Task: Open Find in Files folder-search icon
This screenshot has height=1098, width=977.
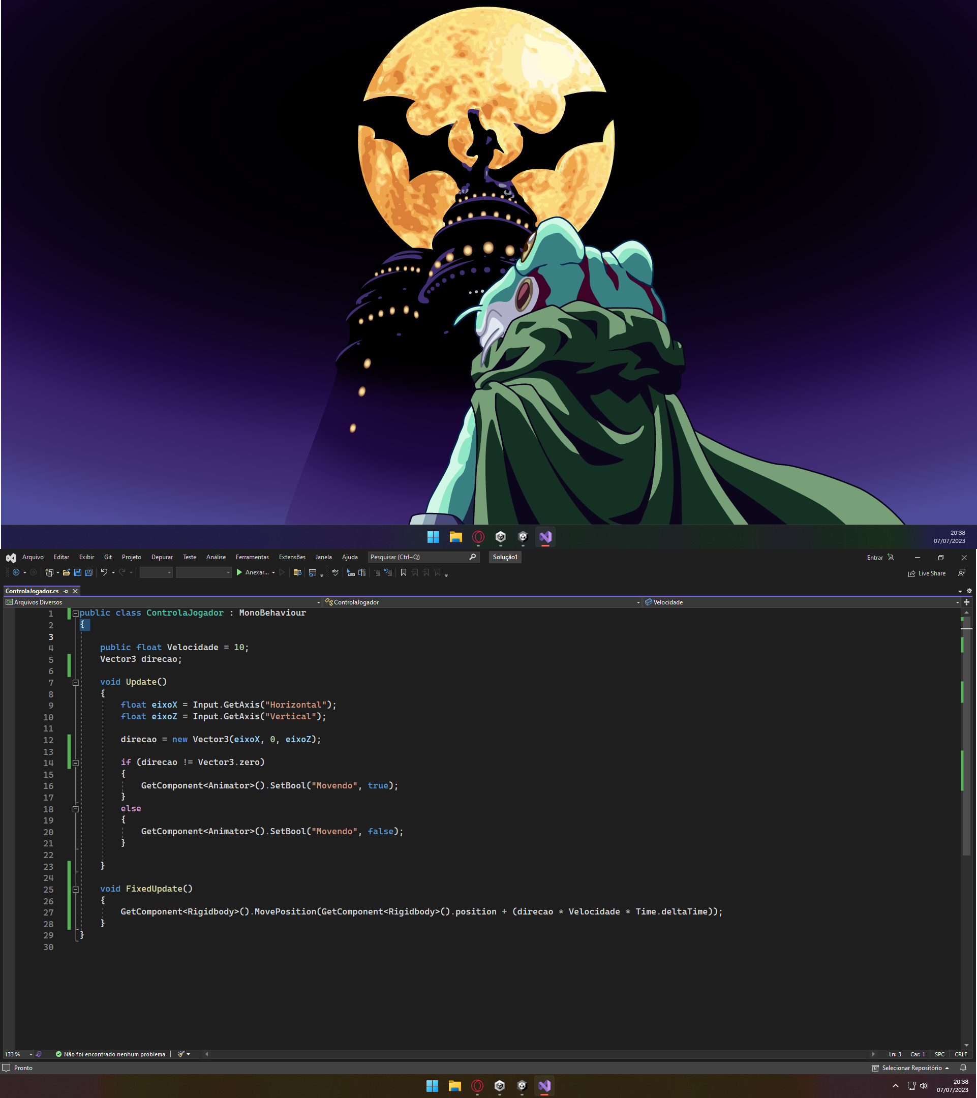Action: pos(297,572)
